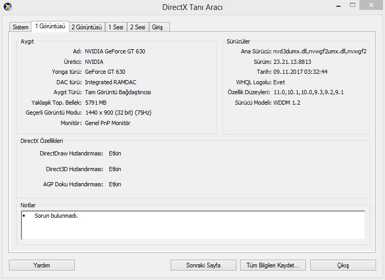The image size is (385, 280).
Task: Click the 'Yaklaşık Top. Bellek:' label
Action: [56, 103]
